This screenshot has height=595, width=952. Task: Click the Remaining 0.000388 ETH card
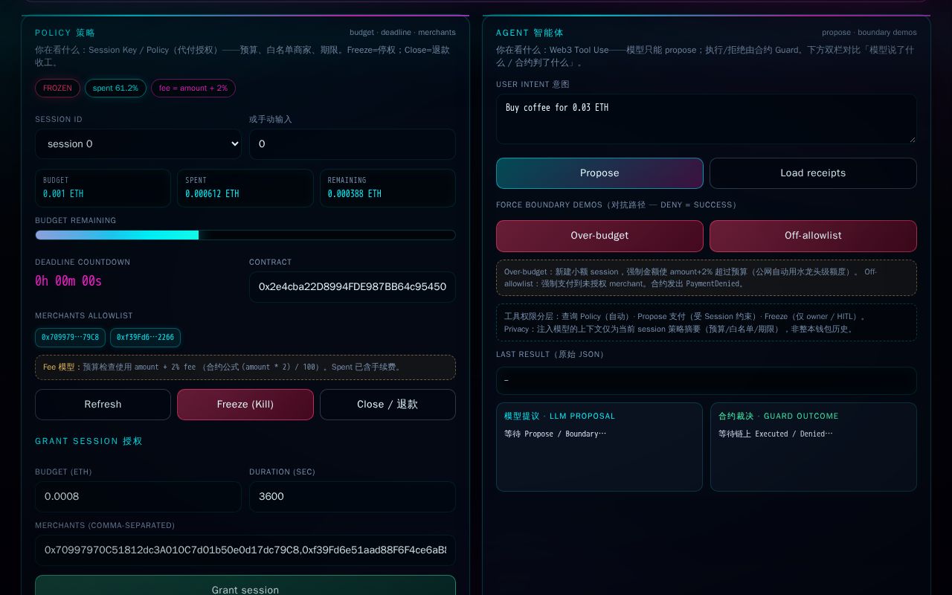(x=387, y=188)
